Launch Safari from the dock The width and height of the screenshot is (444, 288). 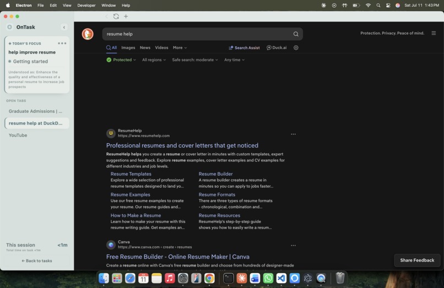(x=130, y=279)
